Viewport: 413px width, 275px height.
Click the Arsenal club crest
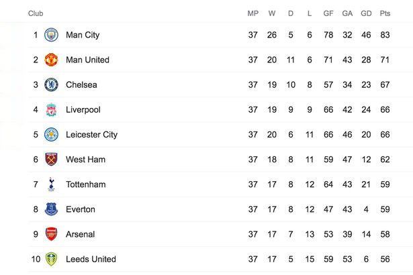[51, 234]
